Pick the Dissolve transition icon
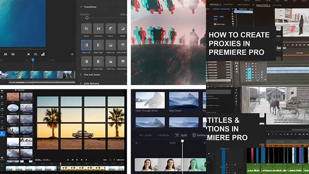The height and width of the screenshot is (174, 309). [x=98, y=29]
